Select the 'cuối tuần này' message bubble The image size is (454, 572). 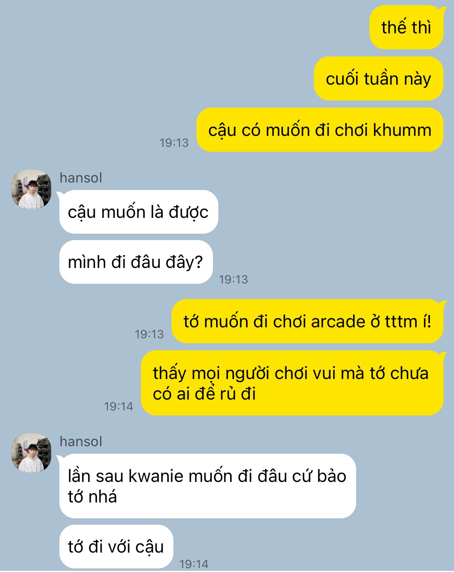(x=378, y=78)
